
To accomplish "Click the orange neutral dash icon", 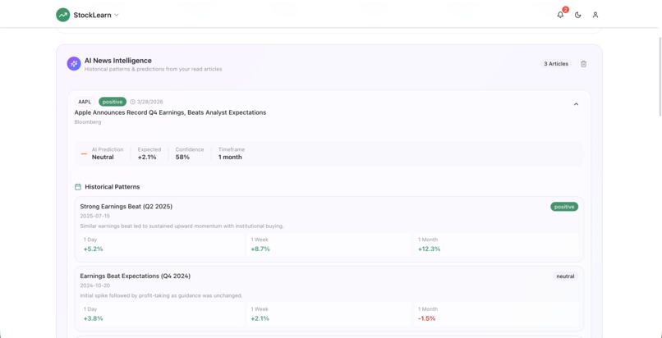I will tap(84, 154).
